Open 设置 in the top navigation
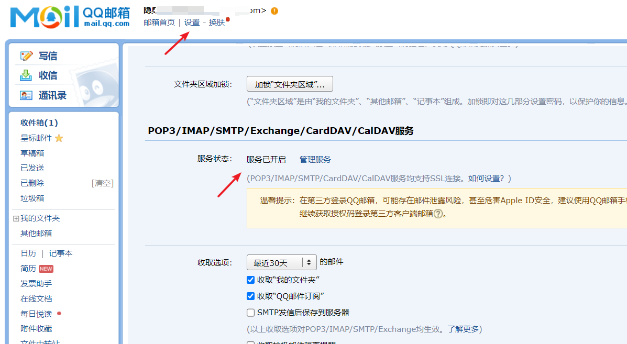 192,23
